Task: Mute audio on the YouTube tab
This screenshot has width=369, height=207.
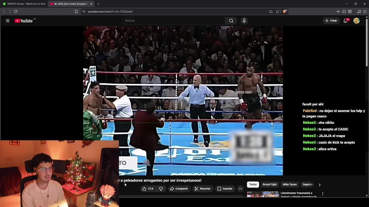Action: pyautogui.click(x=55, y=4)
